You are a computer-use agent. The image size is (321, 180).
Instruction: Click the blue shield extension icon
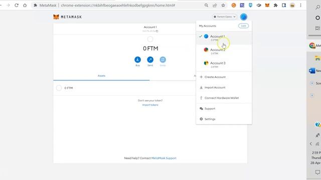(250, 5)
